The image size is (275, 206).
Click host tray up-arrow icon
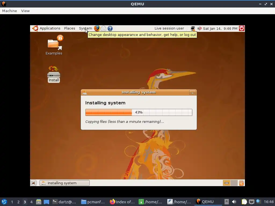click(x=227, y=202)
